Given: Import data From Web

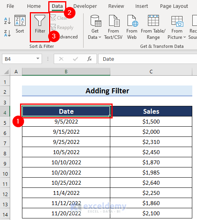Looking at the screenshot, I should pos(132,27).
